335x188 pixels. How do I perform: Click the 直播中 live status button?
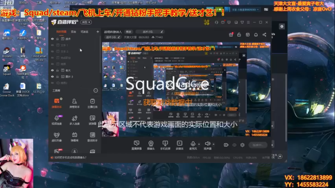pos(258,145)
